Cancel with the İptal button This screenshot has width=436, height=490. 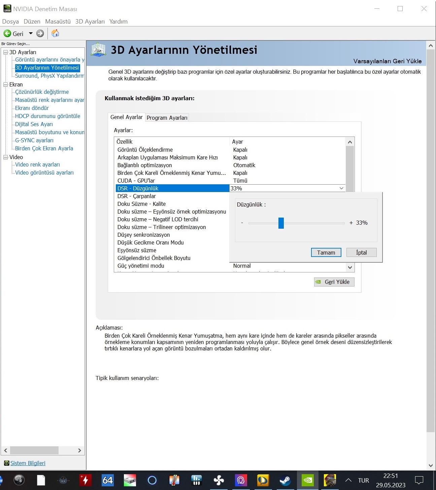[x=361, y=253]
